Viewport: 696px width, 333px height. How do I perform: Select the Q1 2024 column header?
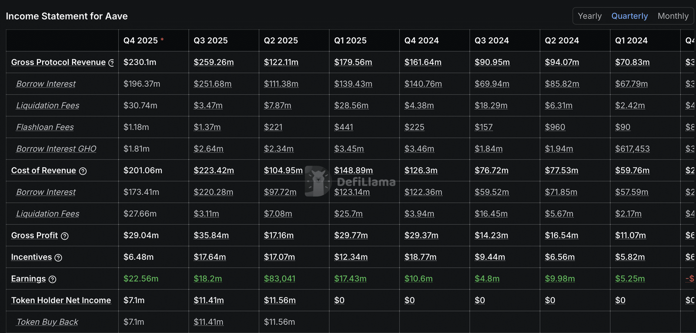point(631,40)
